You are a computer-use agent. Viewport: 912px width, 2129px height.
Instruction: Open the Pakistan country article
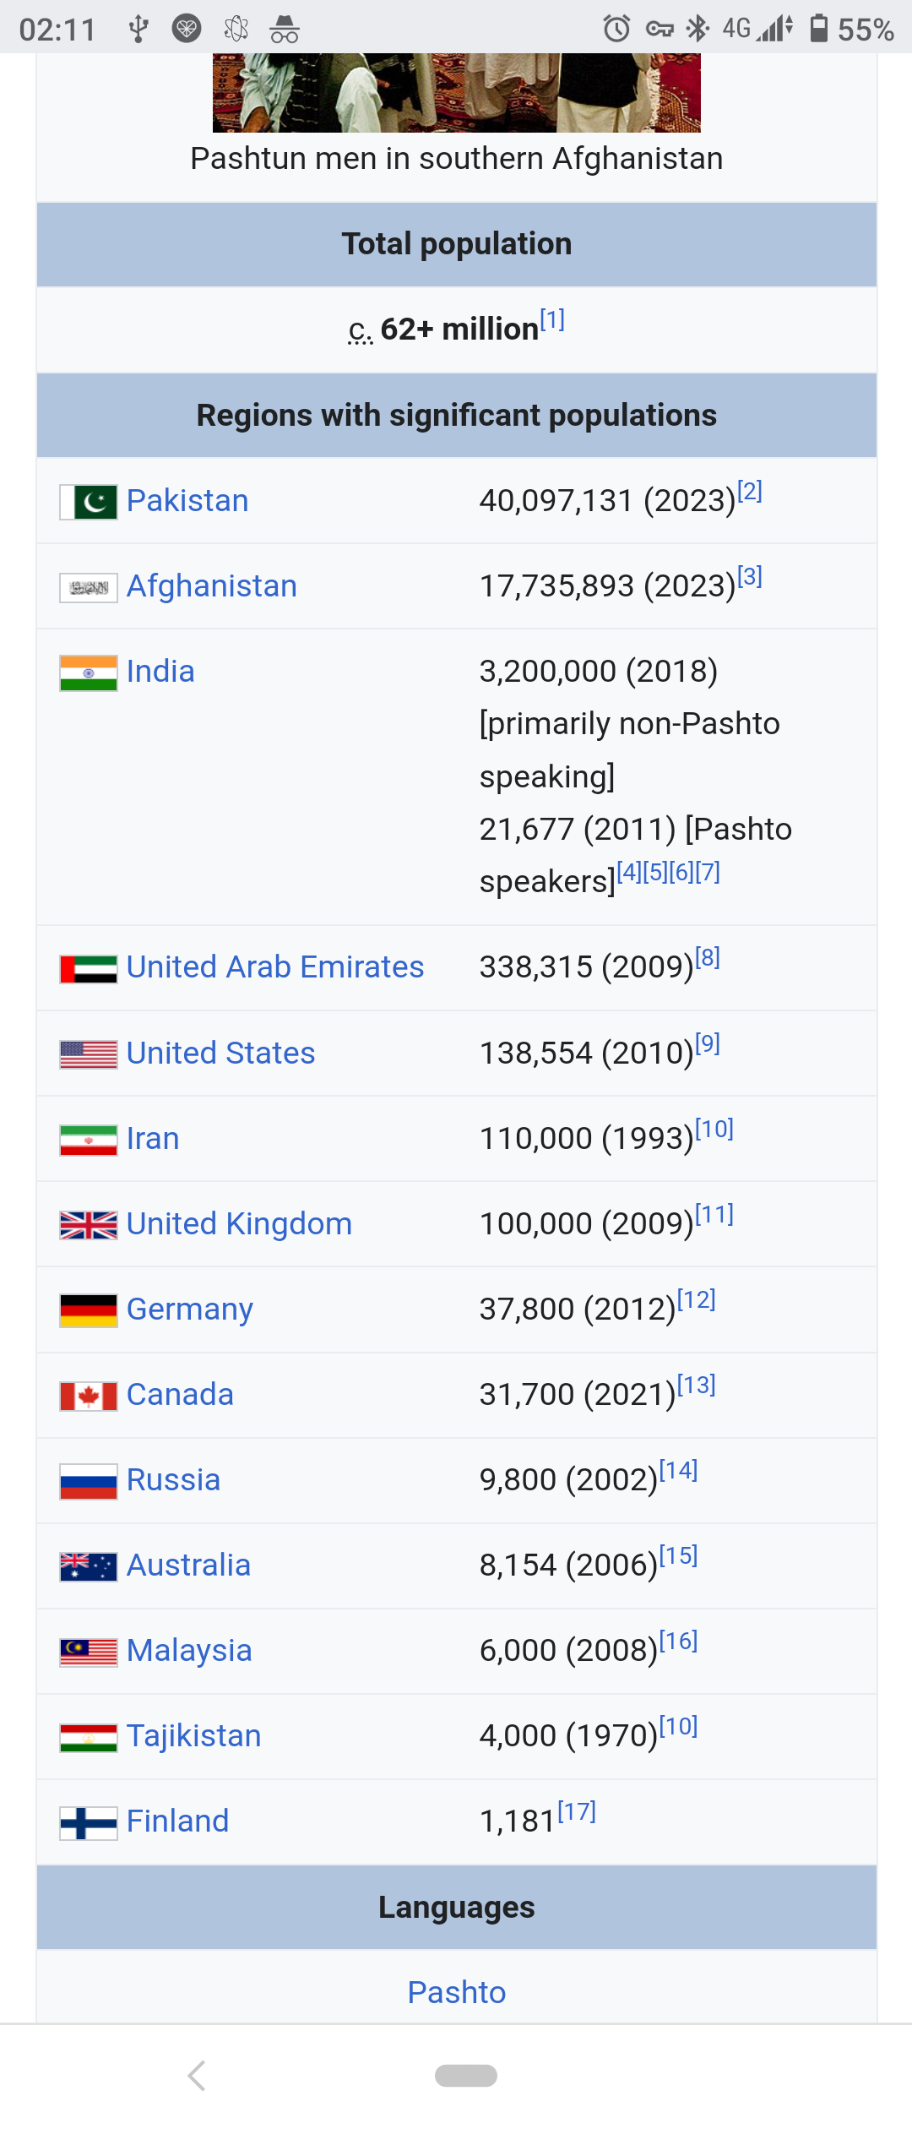[187, 500]
